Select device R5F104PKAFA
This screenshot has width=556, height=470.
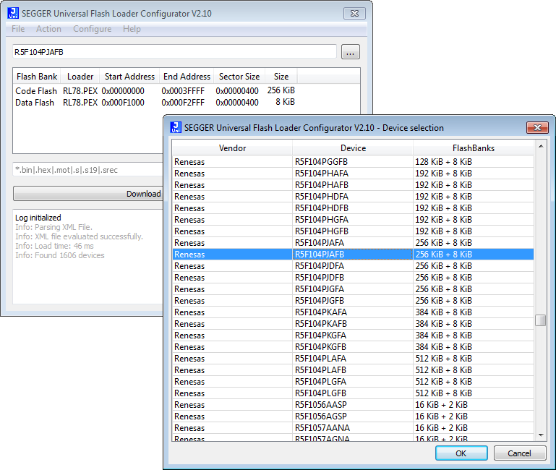coord(353,312)
